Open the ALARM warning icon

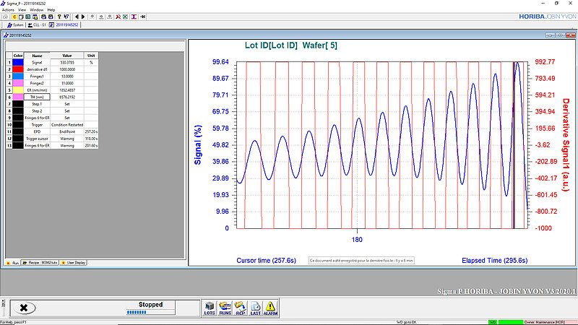pos(270,307)
